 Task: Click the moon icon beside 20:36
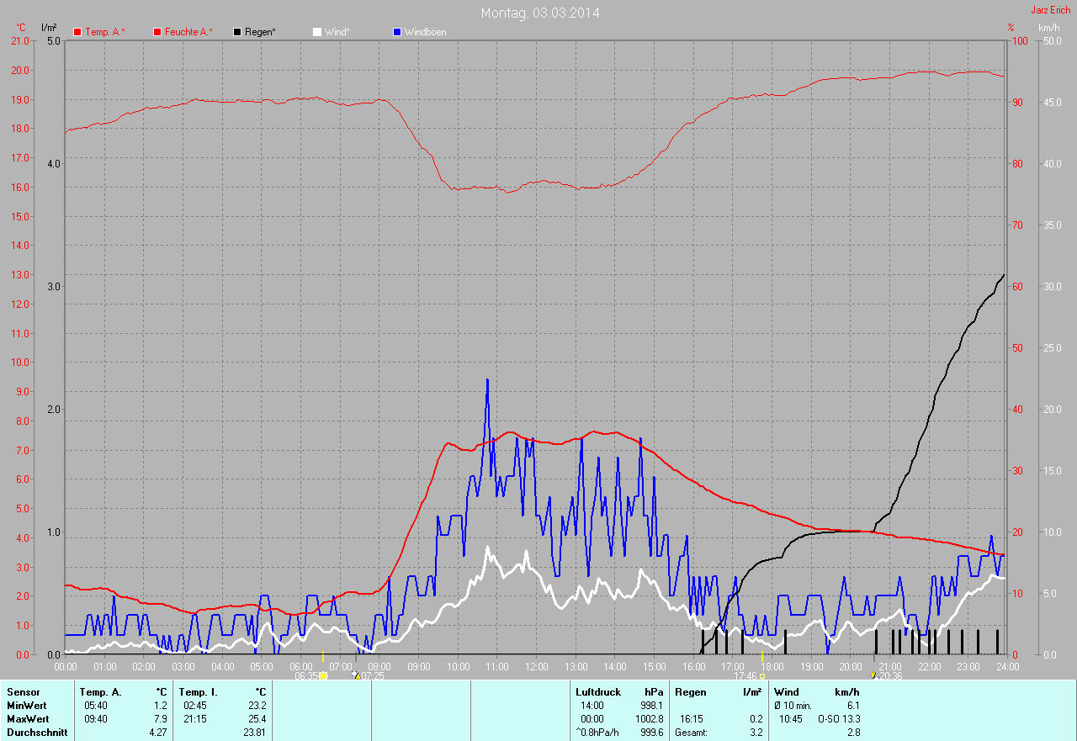[873, 675]
